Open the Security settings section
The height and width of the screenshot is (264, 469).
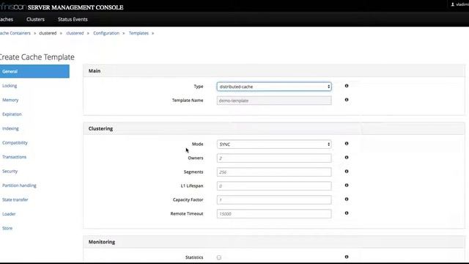10,171
